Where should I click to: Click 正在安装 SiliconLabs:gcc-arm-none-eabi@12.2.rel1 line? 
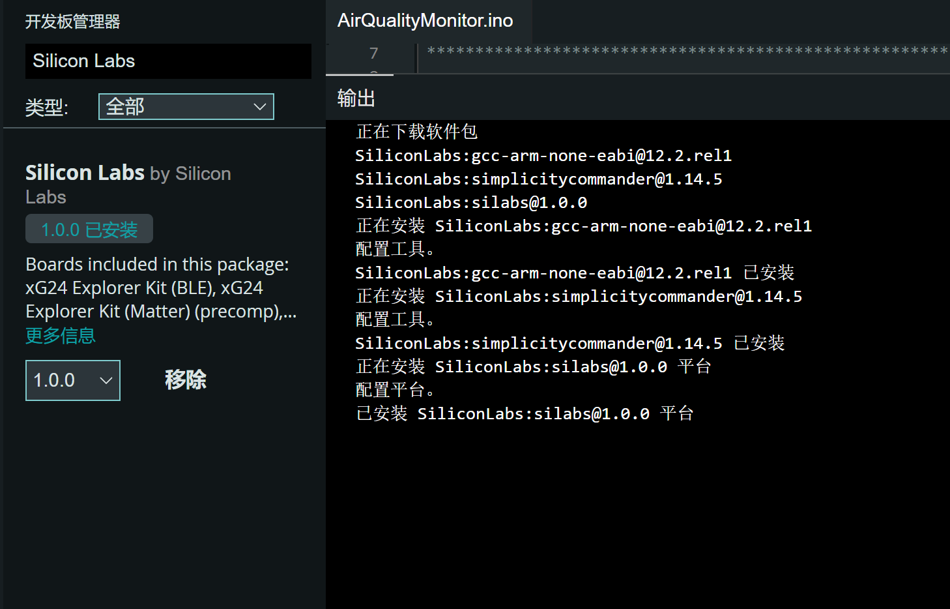(584, 226)
